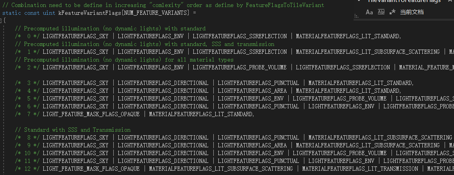Click LIGHTFEATUREFLAGS_AREA on line 9

[x=252, y=145]
